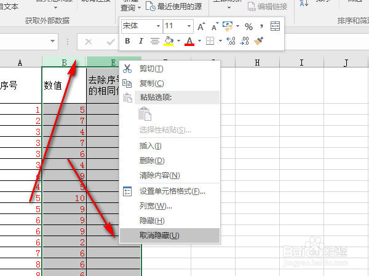Apply comma style
Image resolution: width=369 pixels, height=276 pixels.
(x=261, y=26)
